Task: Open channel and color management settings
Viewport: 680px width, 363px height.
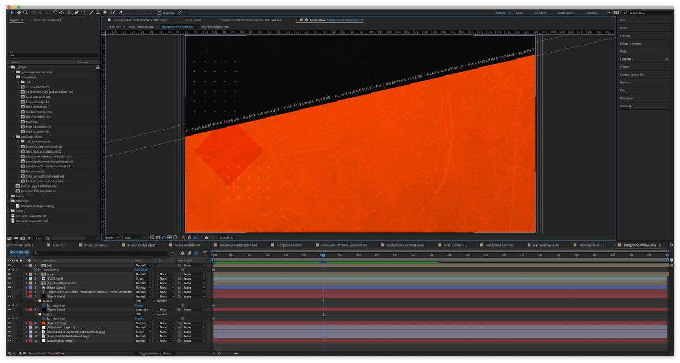Action: coord(183,238)
